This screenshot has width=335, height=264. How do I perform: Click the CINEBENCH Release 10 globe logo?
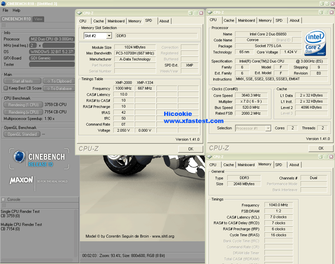coord(19,156)
